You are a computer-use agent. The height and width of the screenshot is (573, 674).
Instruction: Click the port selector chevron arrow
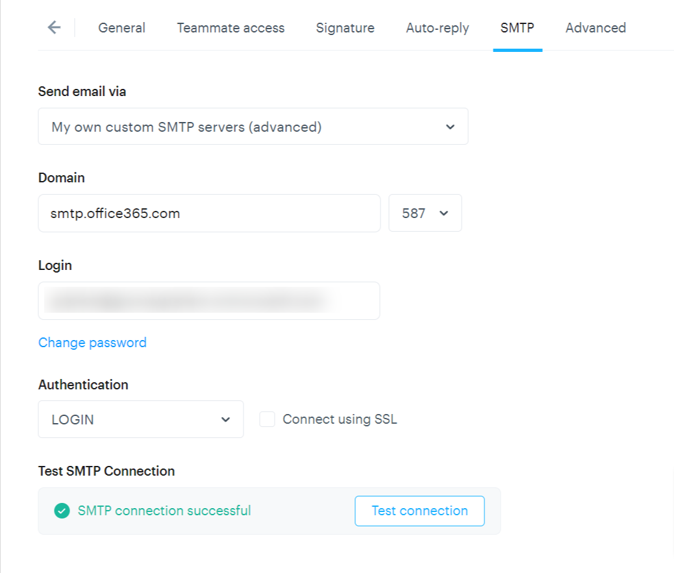click(444, 213)
